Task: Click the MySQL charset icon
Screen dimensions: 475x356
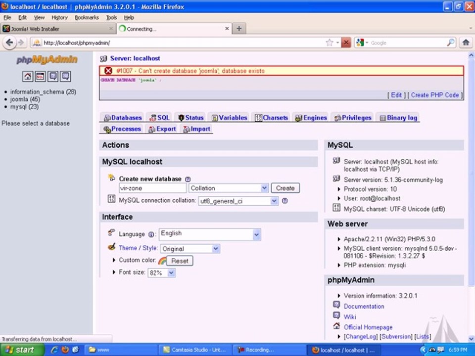Action: pyautogui.click(x=336, y=208)
